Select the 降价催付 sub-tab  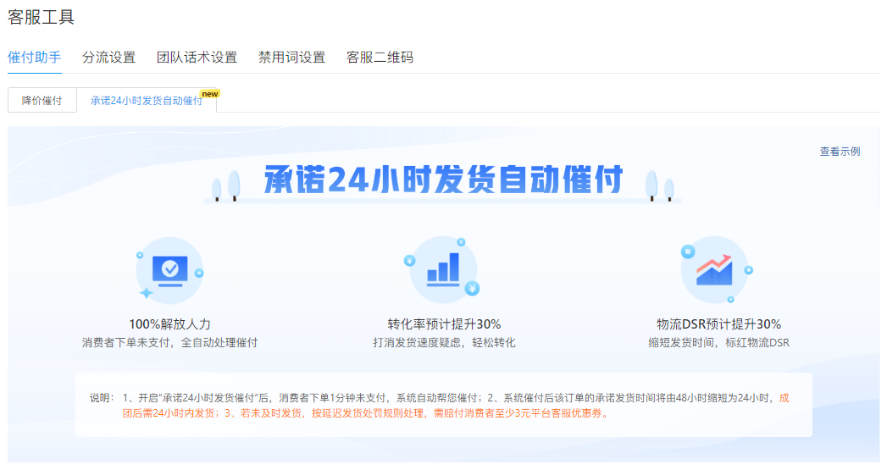(42, 101)
